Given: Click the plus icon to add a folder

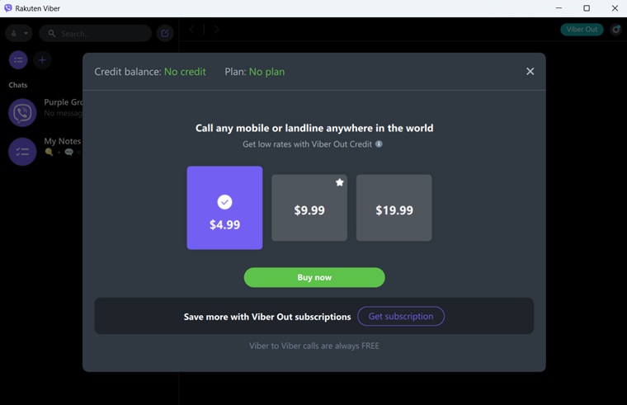Looking at the screenshot, I should [42, 60].
